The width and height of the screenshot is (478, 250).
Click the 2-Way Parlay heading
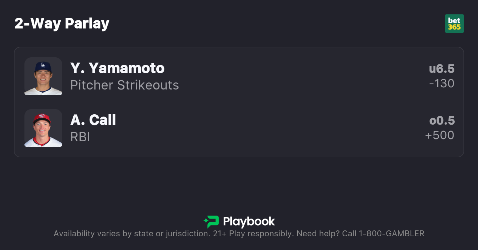pos(62,23)
